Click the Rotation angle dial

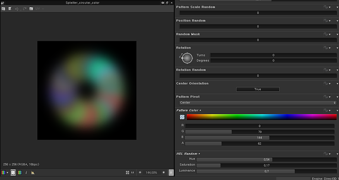187,58
